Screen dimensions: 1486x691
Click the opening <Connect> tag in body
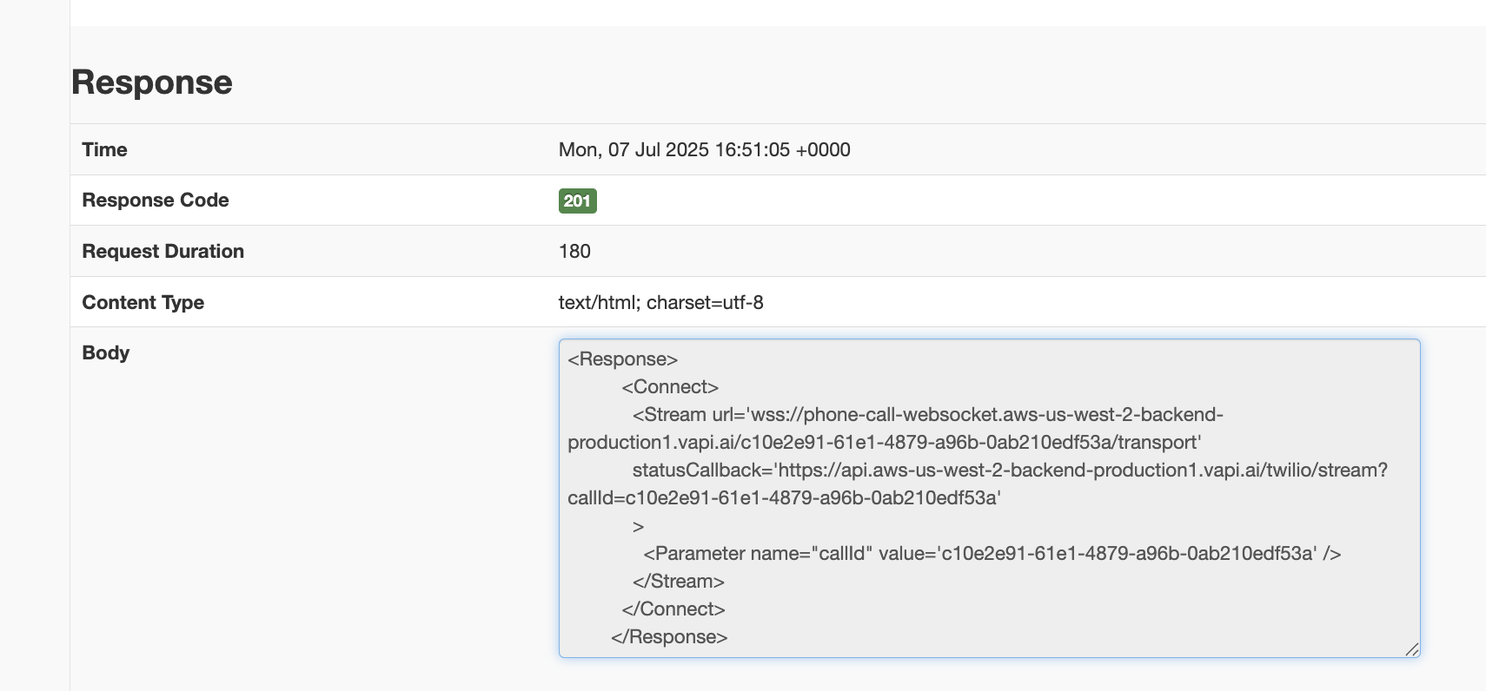(x=670, y=387)
